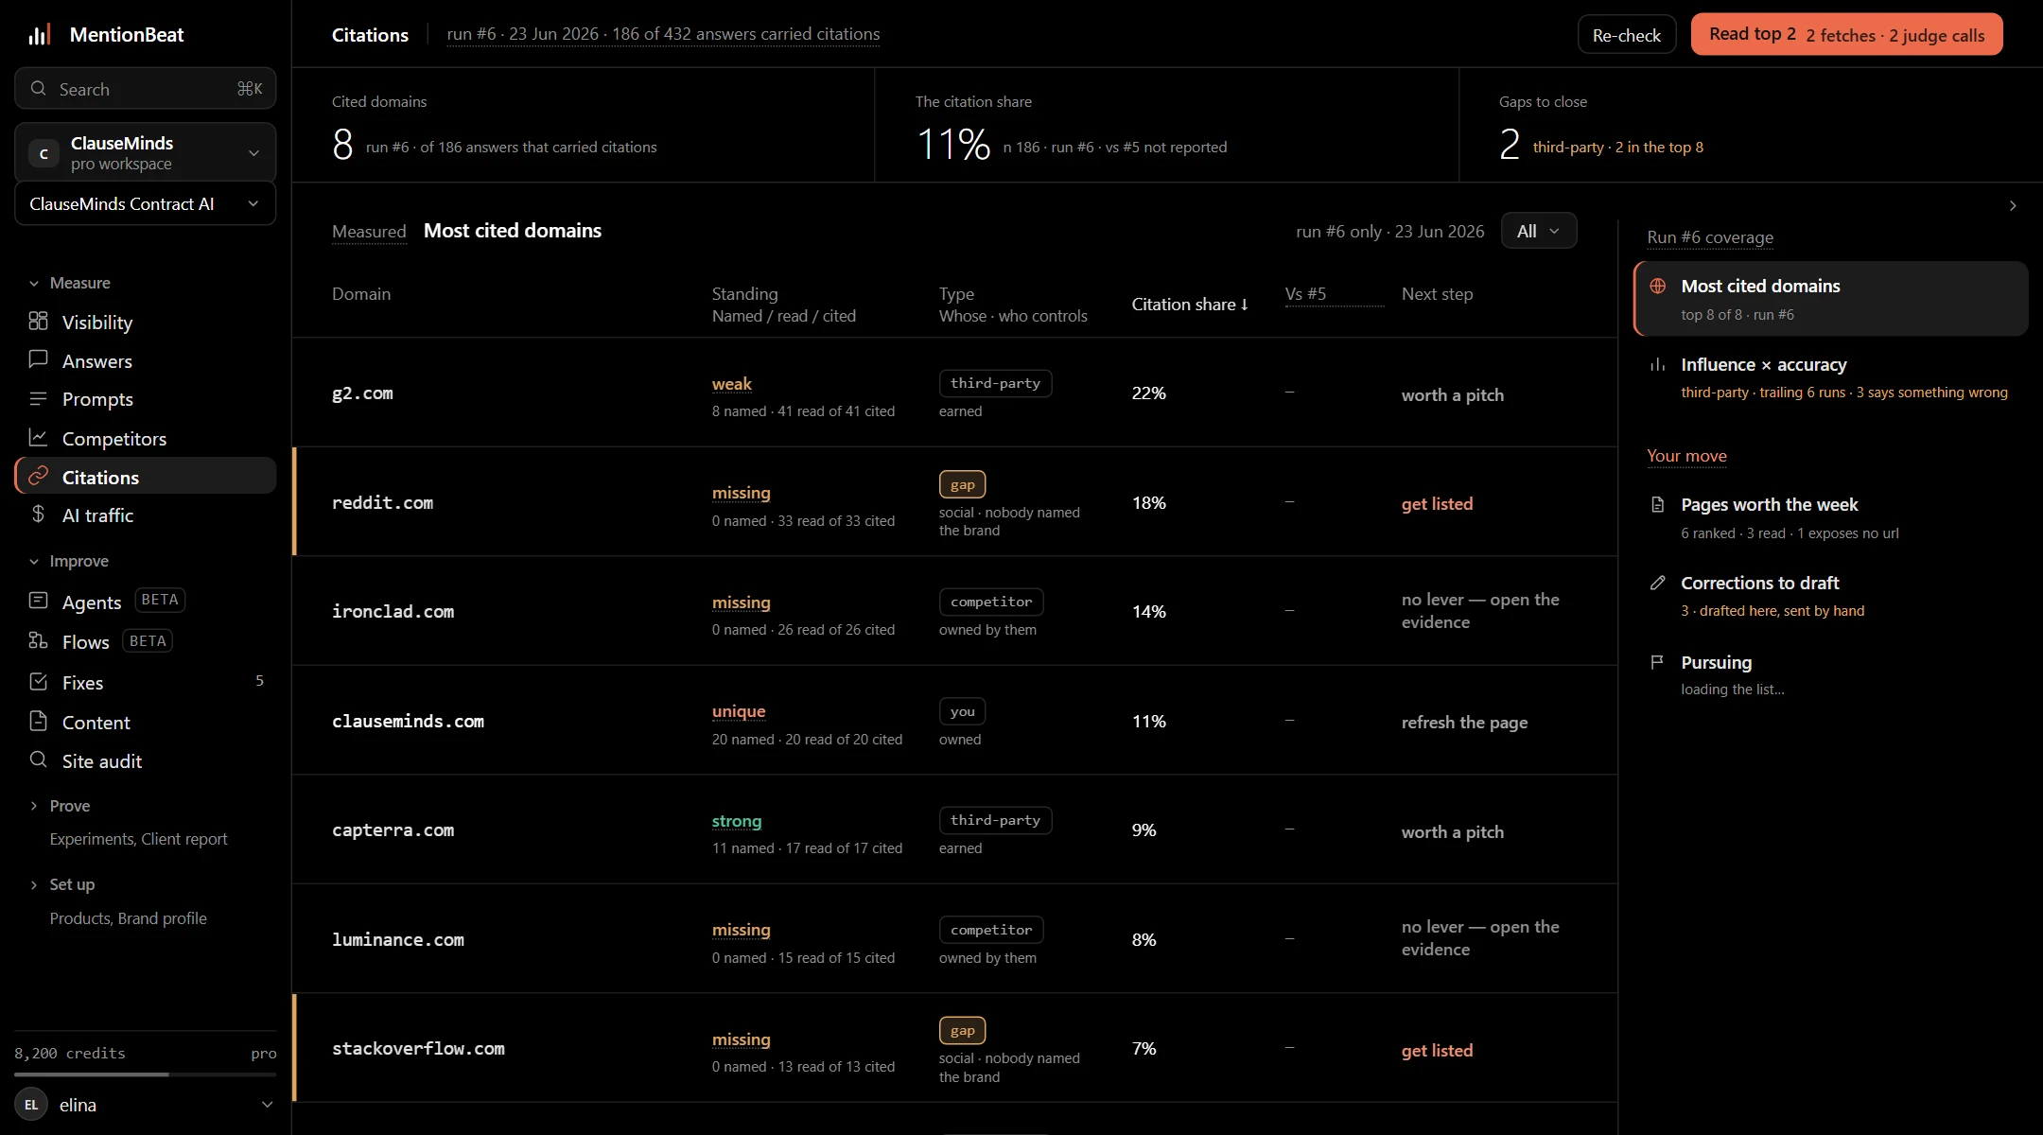Click the 8,200 credits label
This screenshot has height=1135, width=2043.
coord(70,1053)
